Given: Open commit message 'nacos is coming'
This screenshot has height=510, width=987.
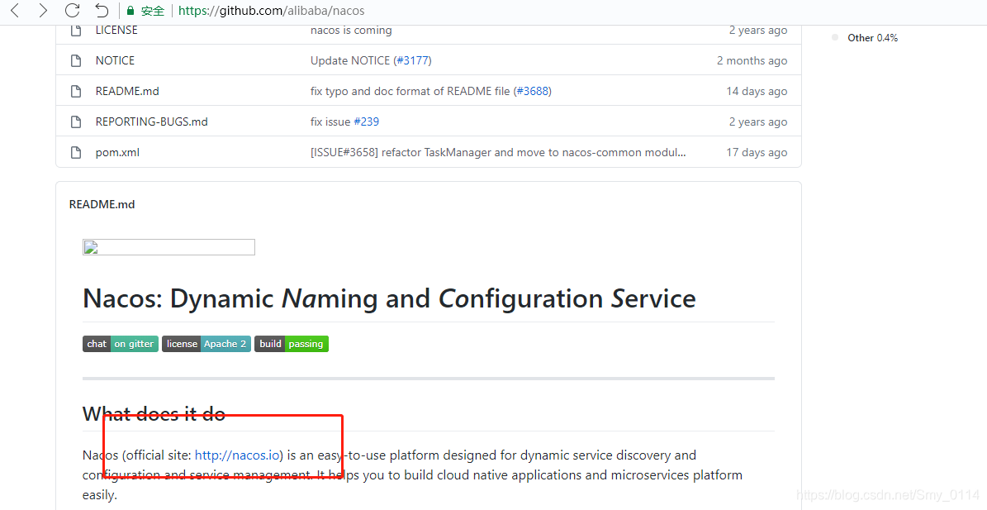Looking at the screenshot, I should [351, 30].
